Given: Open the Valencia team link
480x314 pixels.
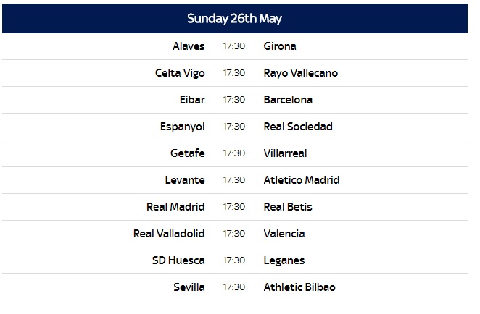Looking at the screenshot, I should [x=284, y=234].
